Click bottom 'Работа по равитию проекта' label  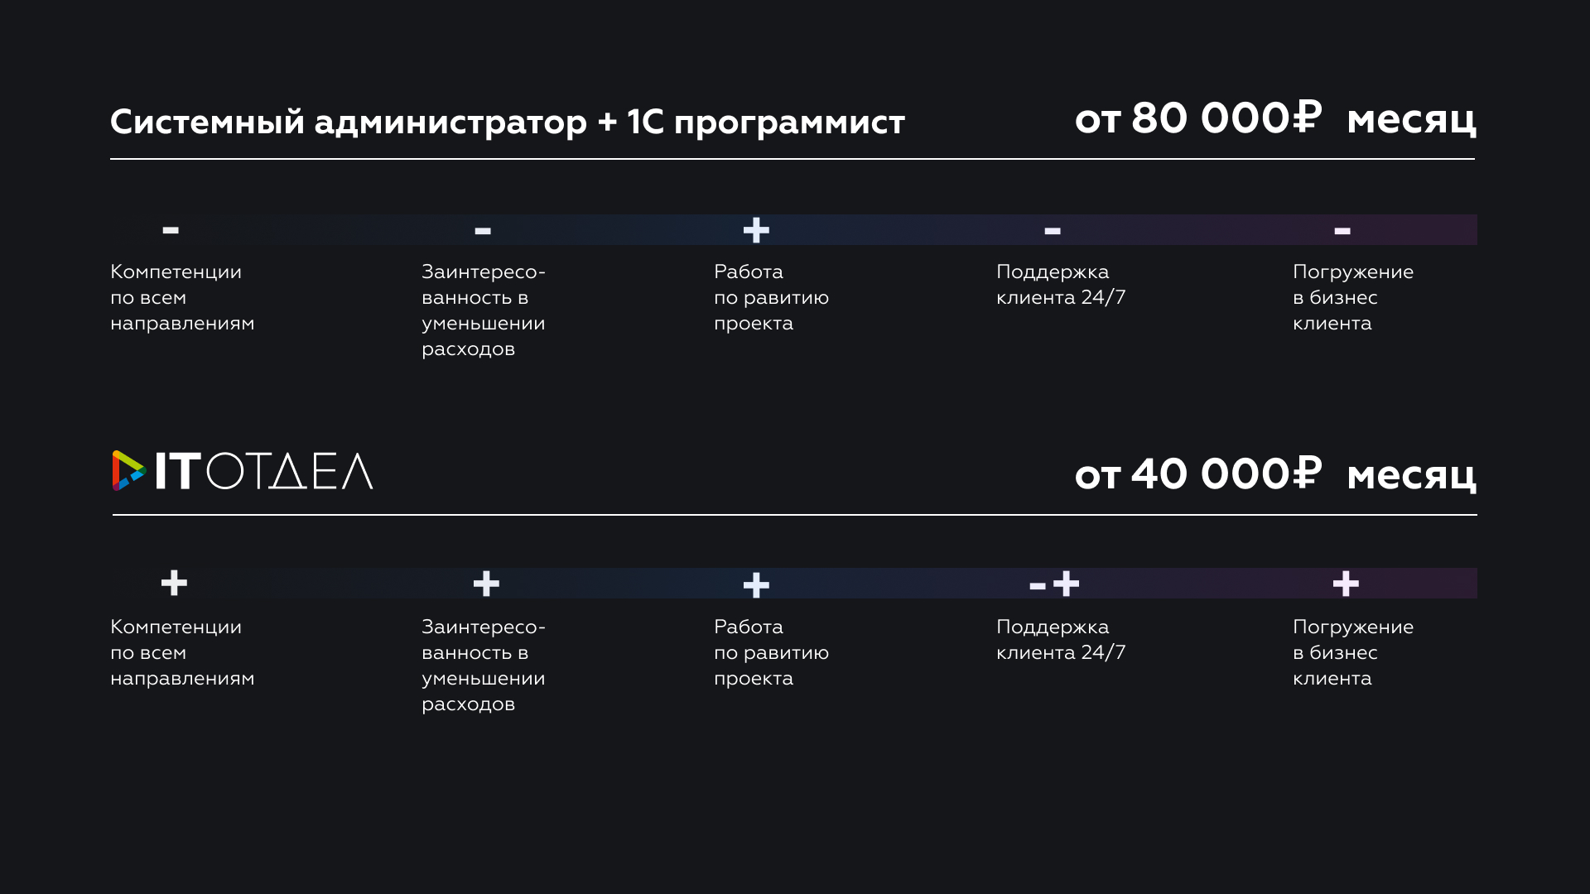[771, 652]
